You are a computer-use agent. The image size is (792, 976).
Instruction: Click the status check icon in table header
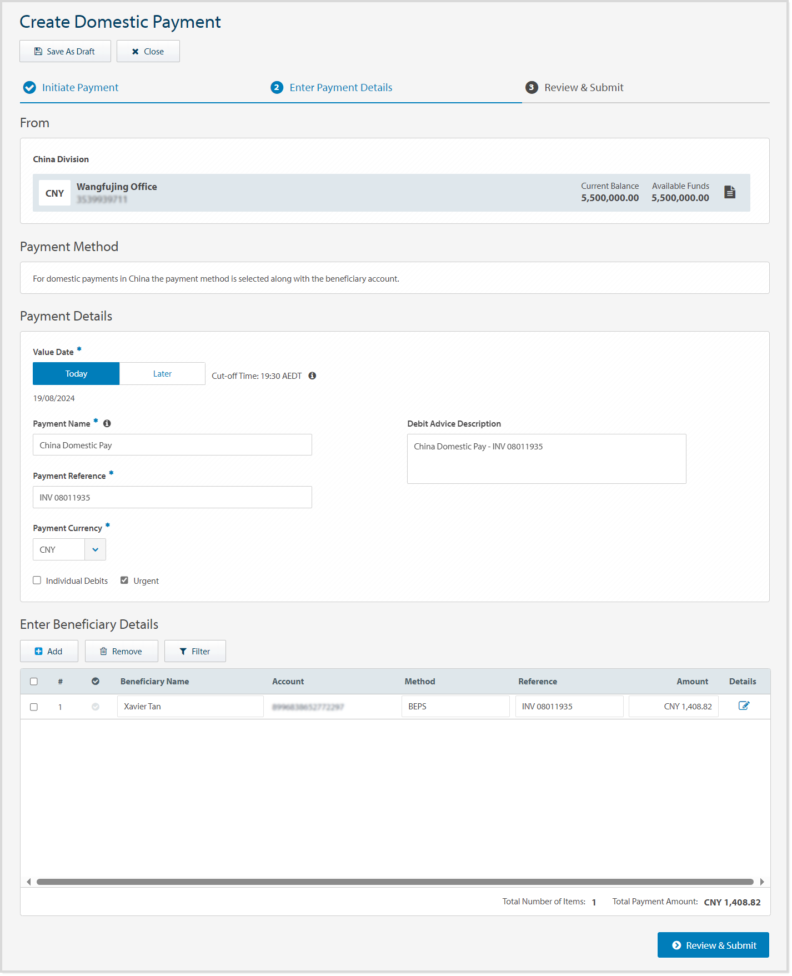tap(96, 682)
